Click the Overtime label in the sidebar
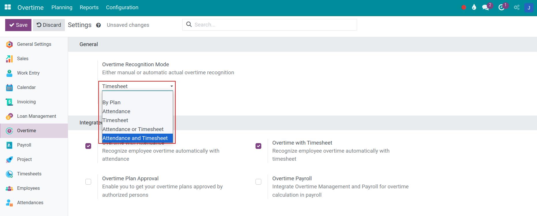 [x=27, y=131]
